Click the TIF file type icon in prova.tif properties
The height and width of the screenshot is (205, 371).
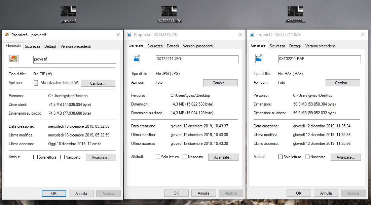coord(14,59)
